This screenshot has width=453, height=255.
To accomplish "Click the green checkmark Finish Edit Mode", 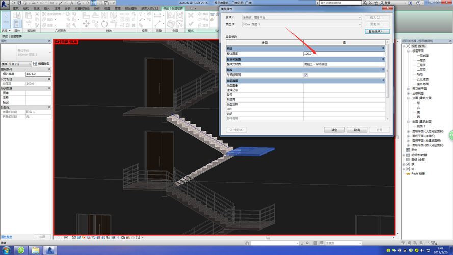I will click(191, 24).
